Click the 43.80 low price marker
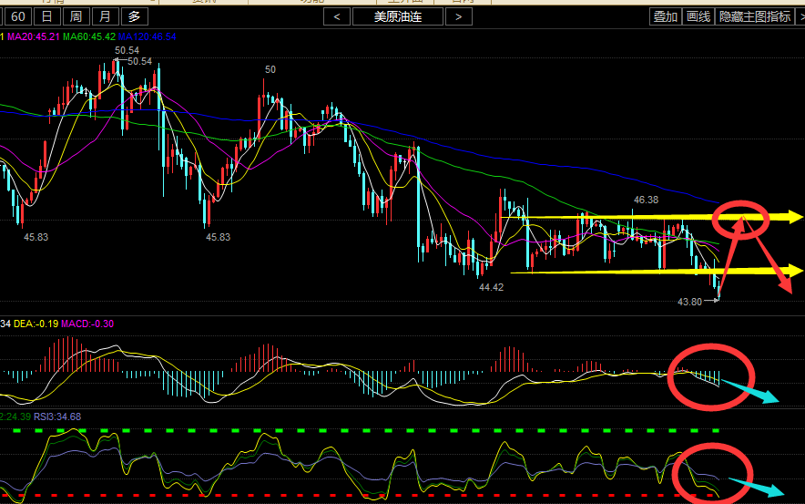 pos(689,301)
